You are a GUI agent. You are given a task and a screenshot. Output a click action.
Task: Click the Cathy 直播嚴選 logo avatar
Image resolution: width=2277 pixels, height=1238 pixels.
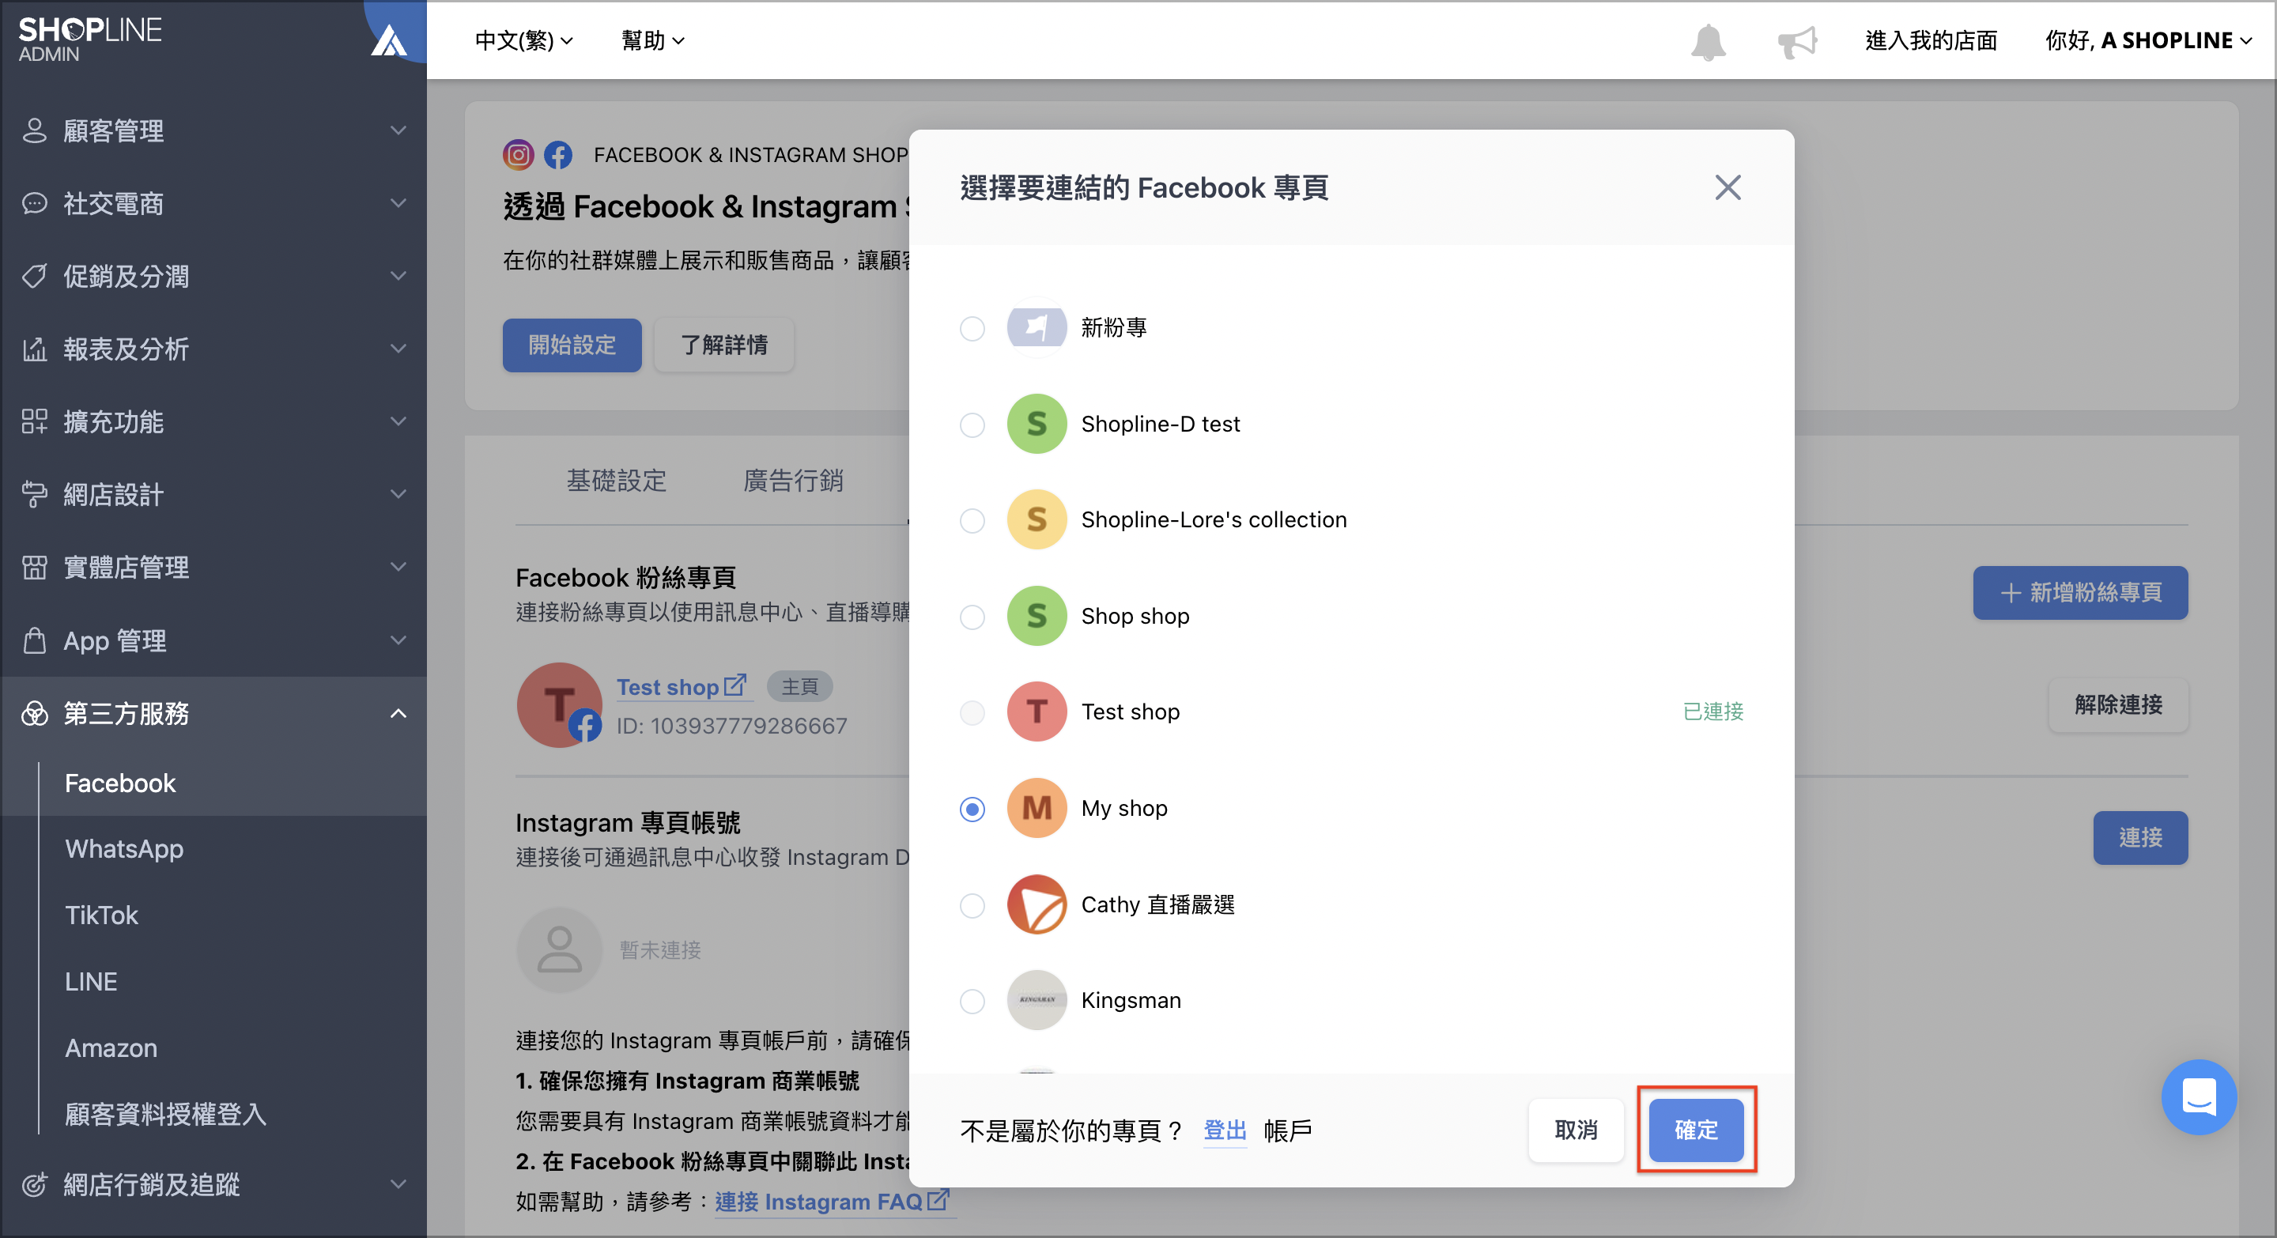click(x=1036, y=904)
